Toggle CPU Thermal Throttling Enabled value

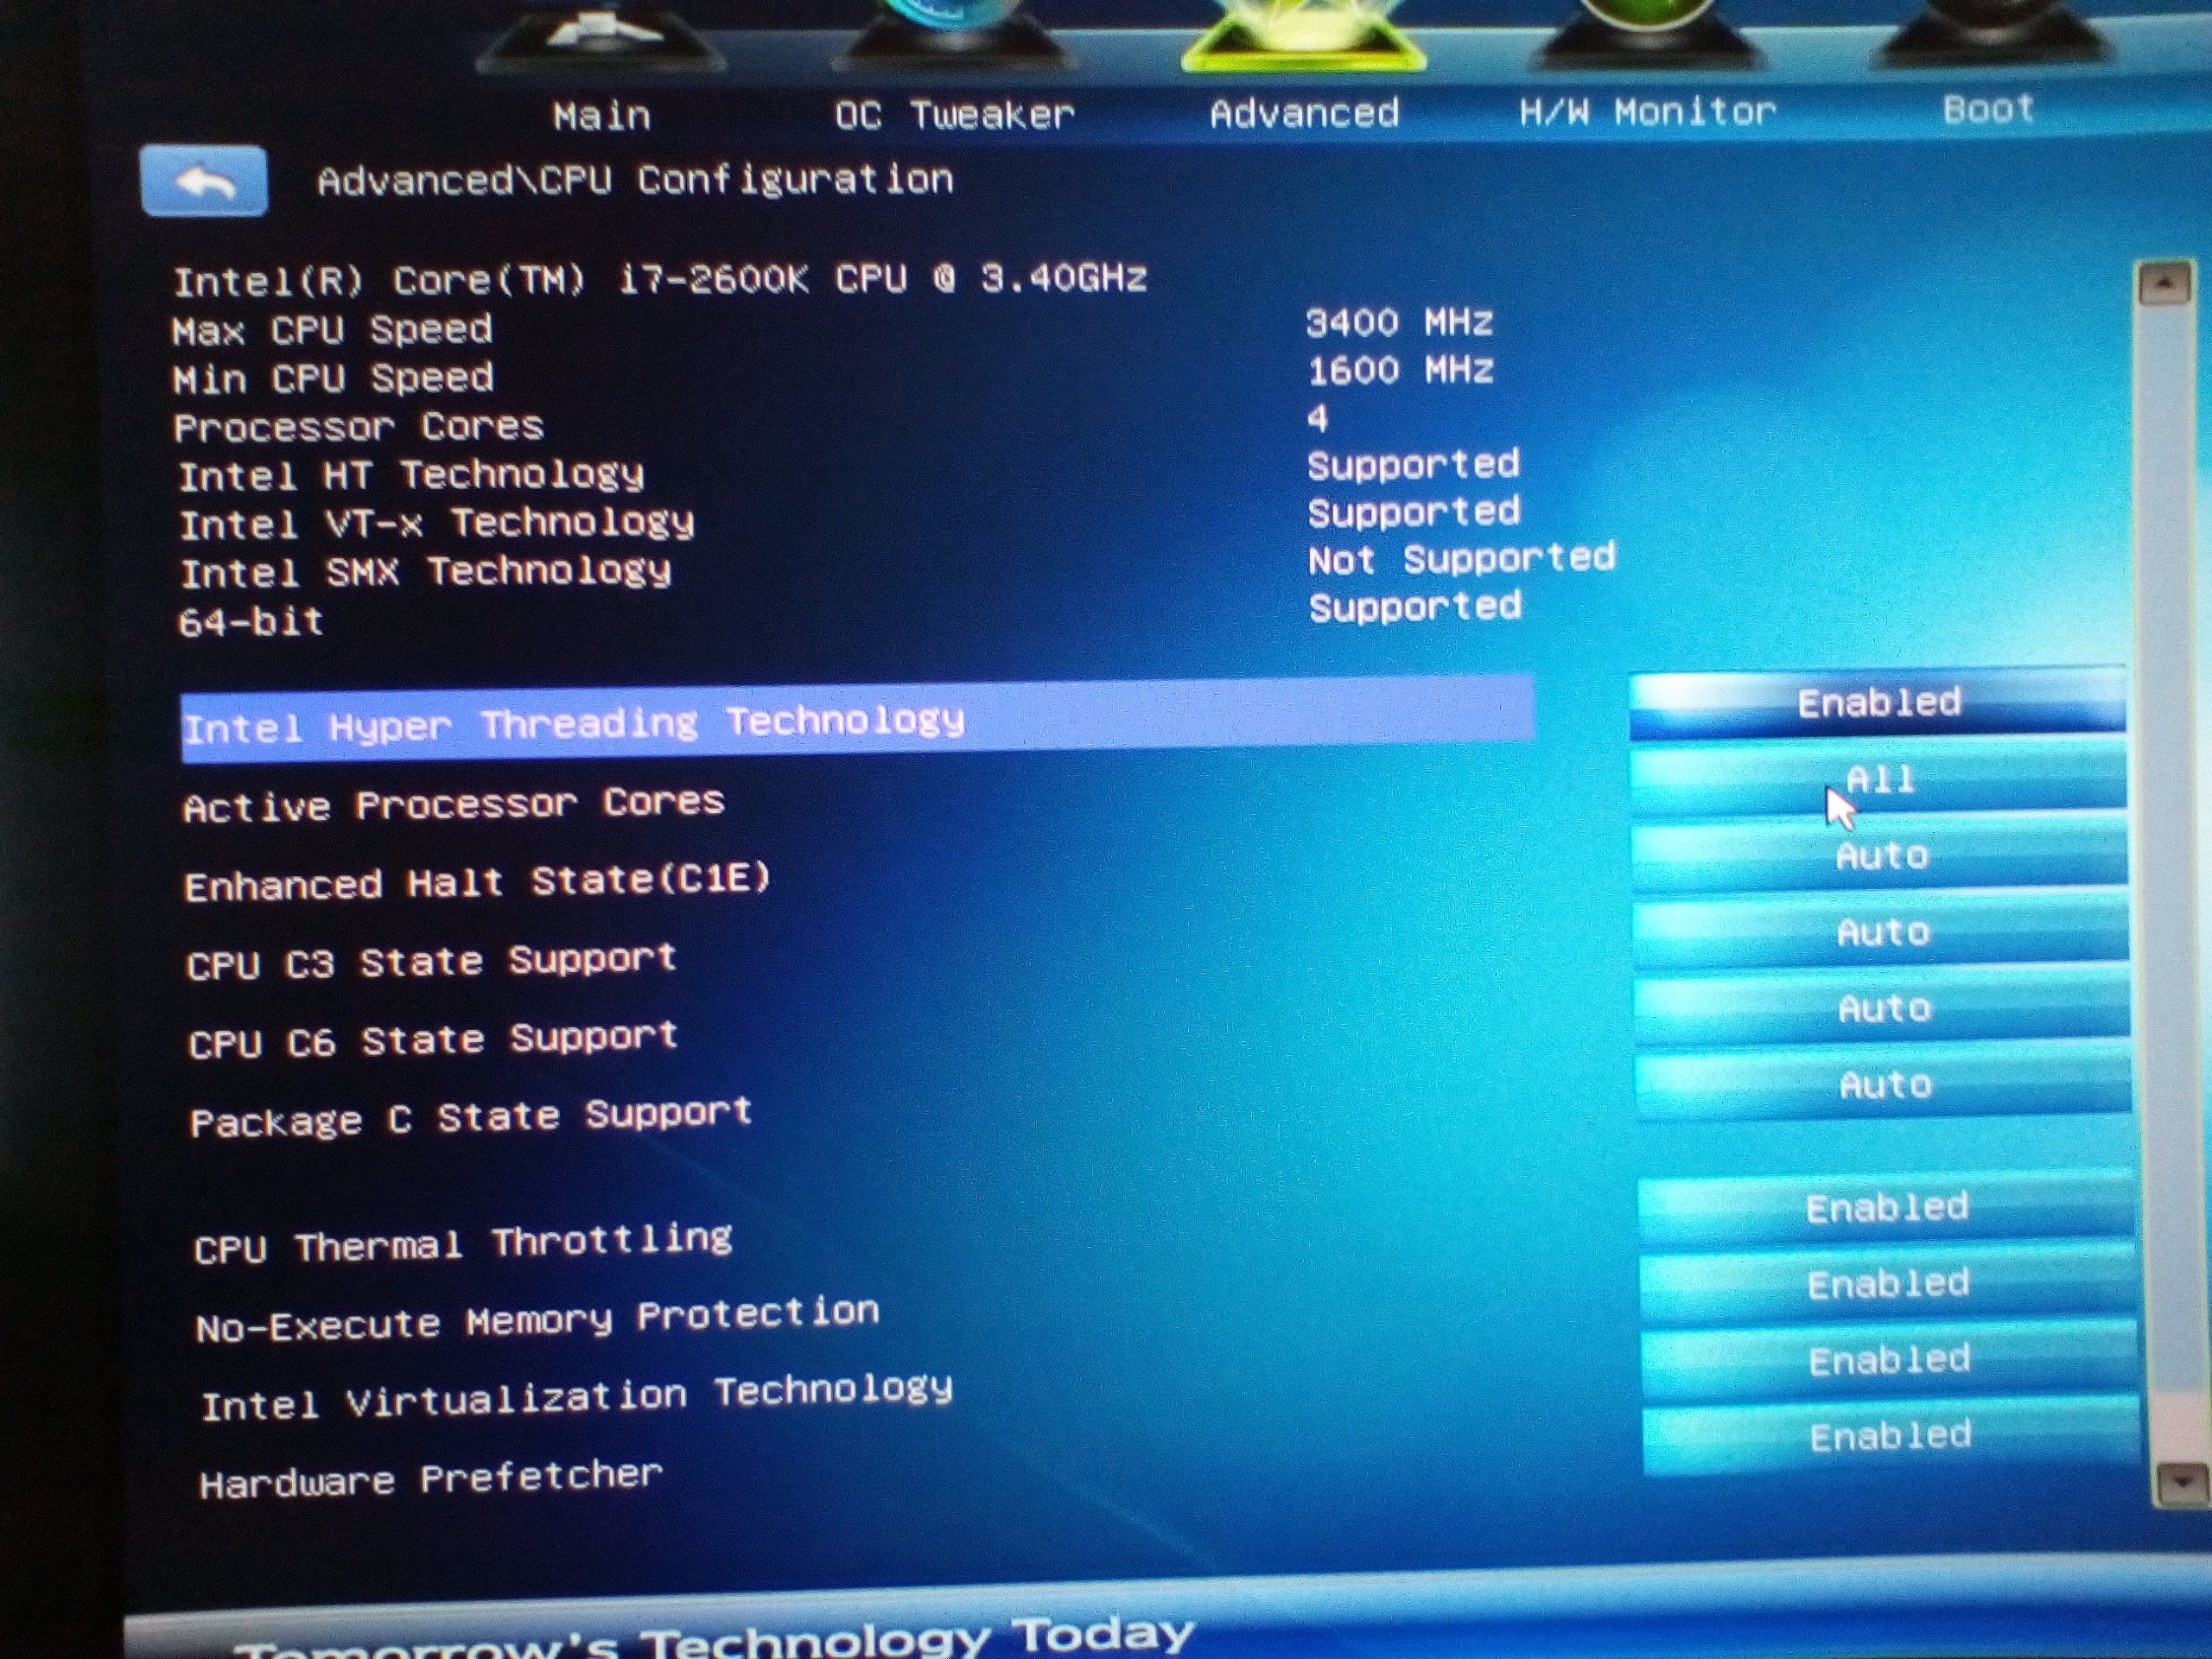pos(1886,1208)
